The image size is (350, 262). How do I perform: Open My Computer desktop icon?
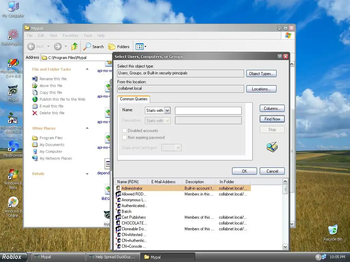point(13,9)
